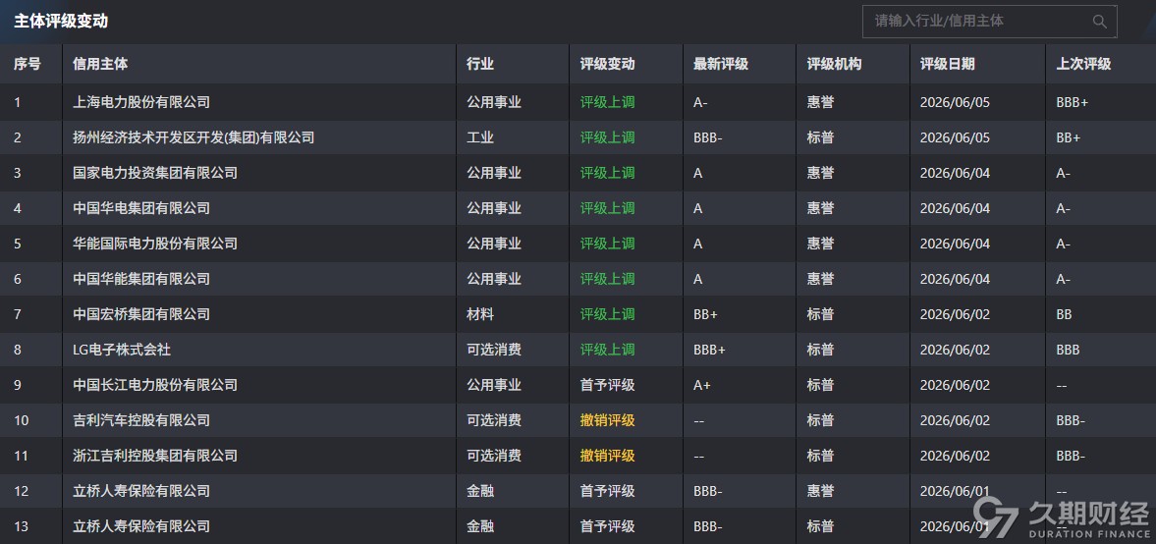Click the BBB- latest rating of 扬州经济技术开发区
Screen dimensions: 1156x544
pos(708,137)
